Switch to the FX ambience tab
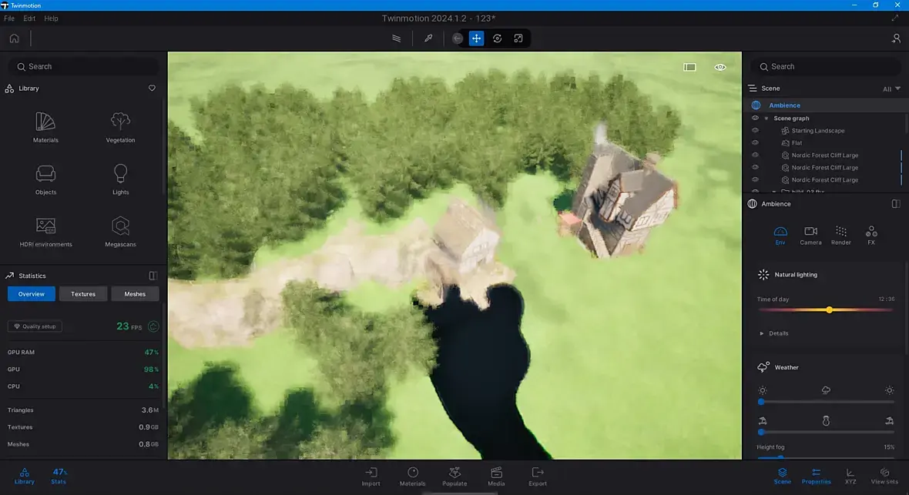Viewport: 909px width, 495px height. 871,236
